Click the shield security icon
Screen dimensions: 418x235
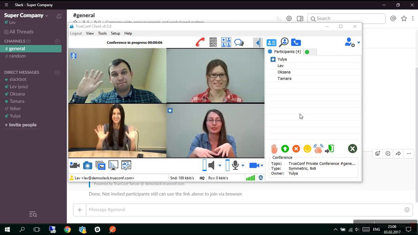tap(261, 178)
